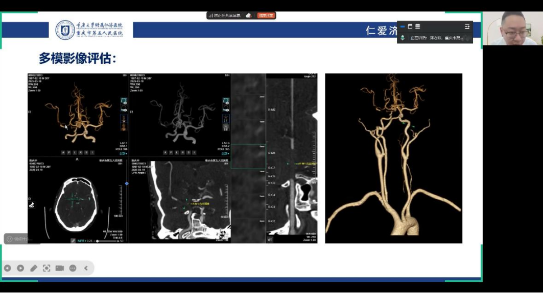Collapse the slideshow toolbar with the chevron
Screen dimensions: 543x293
(x=86, y=268)
